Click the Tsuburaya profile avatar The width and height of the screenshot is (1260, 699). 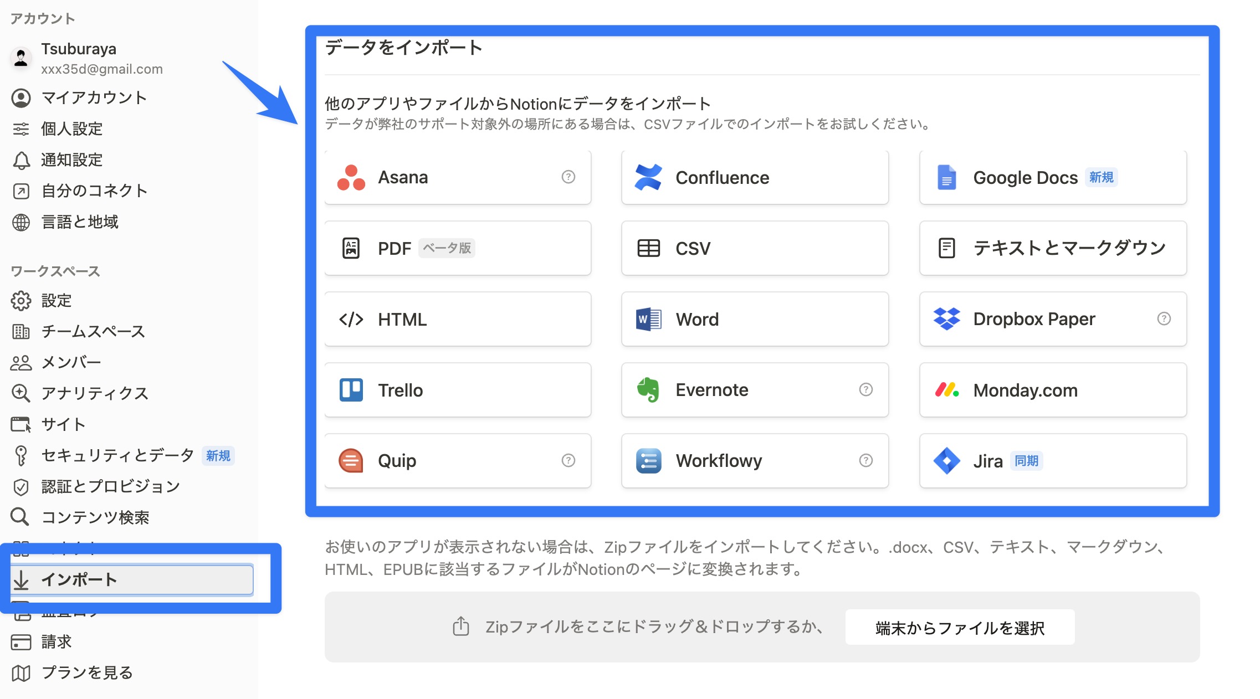(x=21, y=58)
